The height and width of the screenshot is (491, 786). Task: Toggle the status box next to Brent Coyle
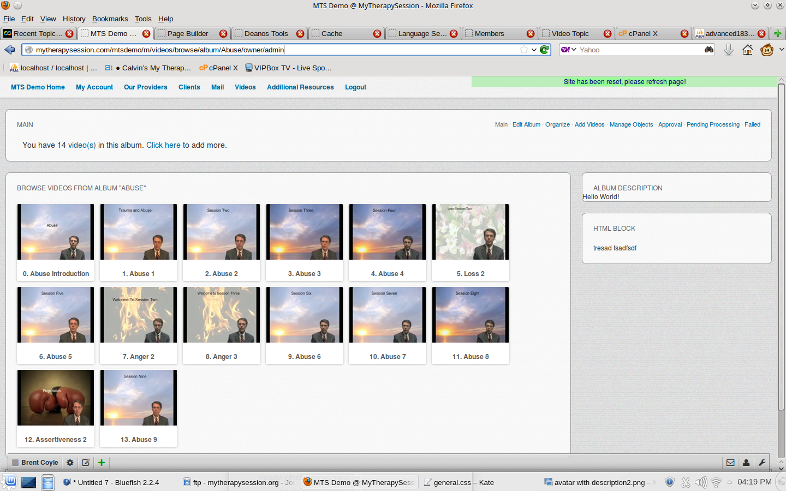[x=15, y=463]
